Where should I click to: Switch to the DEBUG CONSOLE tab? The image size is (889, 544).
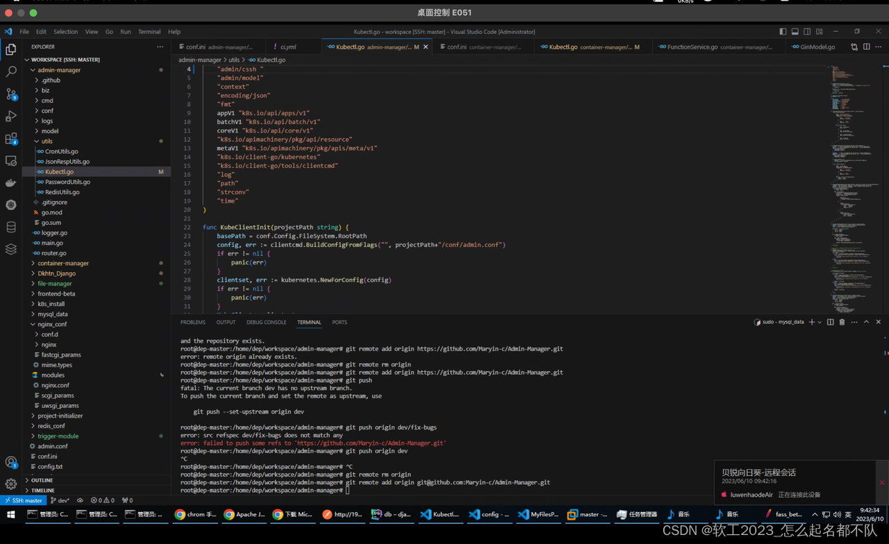point(266,322)
